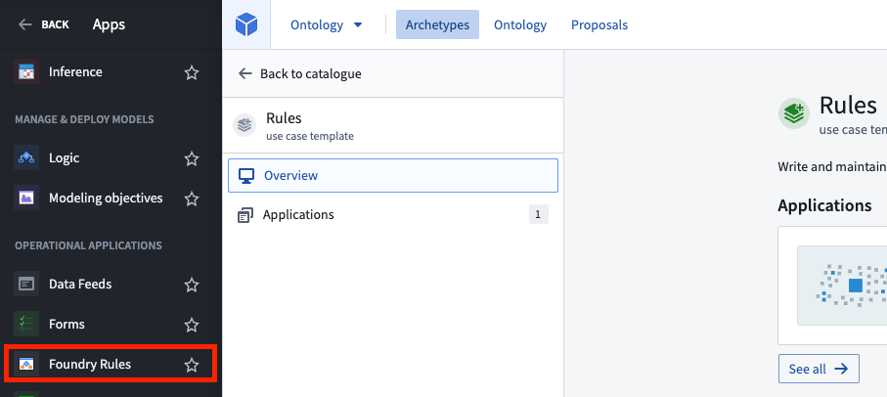
Task: Switch to the Archetypes tab
Action: click(437, 24)
